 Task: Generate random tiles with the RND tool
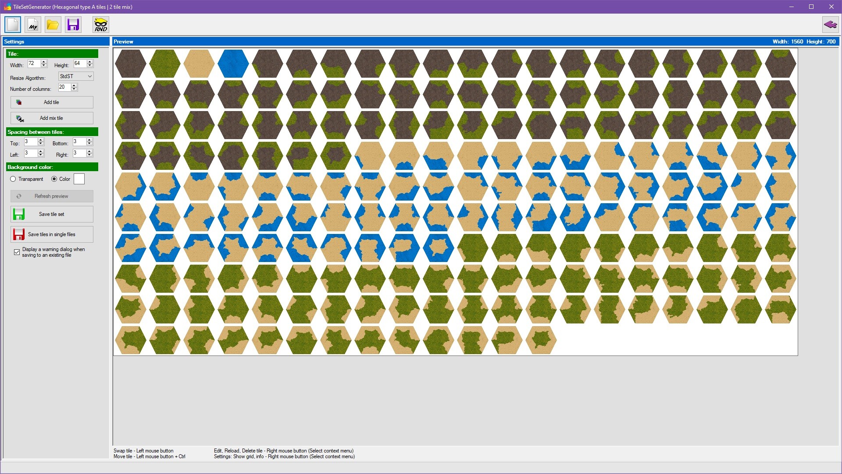tap(100, 25)
